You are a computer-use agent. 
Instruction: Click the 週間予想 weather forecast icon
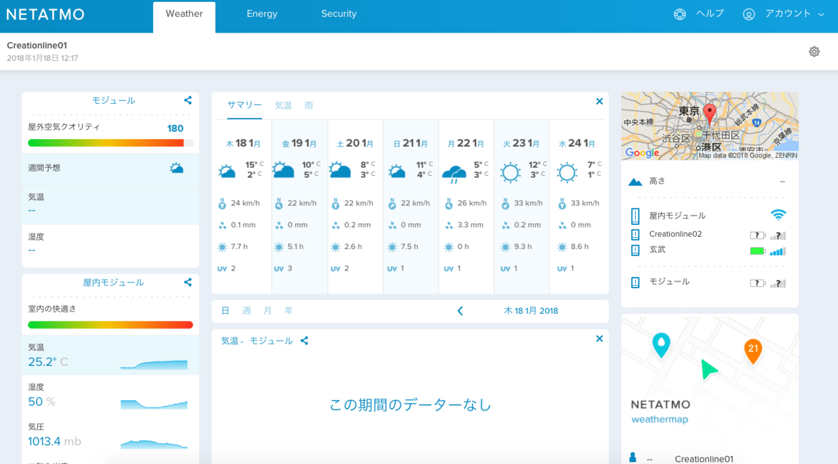[176, 168]
